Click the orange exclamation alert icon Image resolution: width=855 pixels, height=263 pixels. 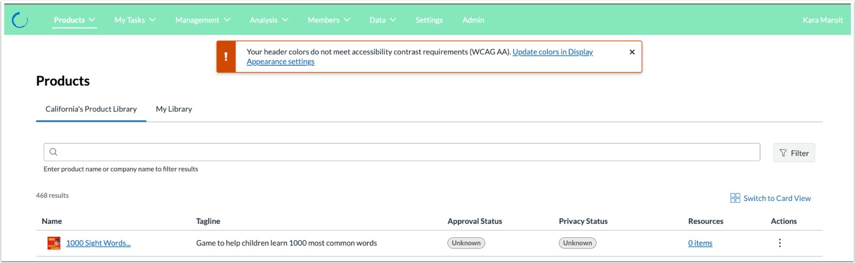point(226,57)
